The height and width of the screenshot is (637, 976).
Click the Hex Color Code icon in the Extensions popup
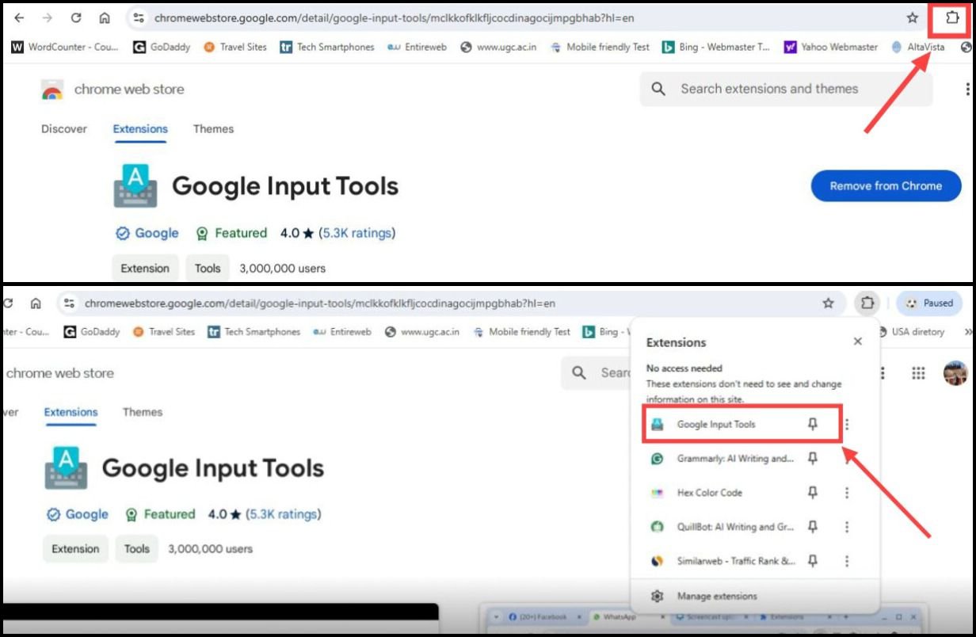coord(657,493)
